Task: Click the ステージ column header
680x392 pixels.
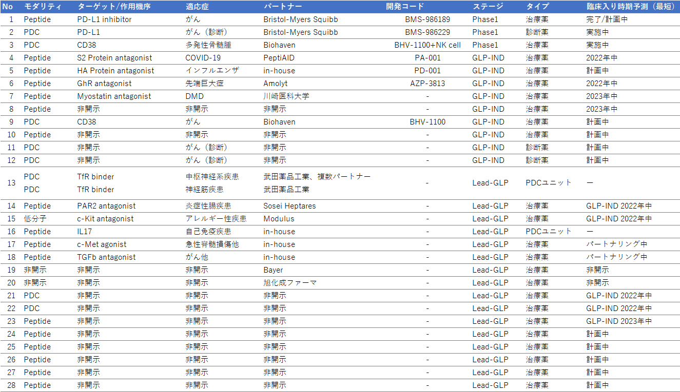Action: [x=488, y=7]
